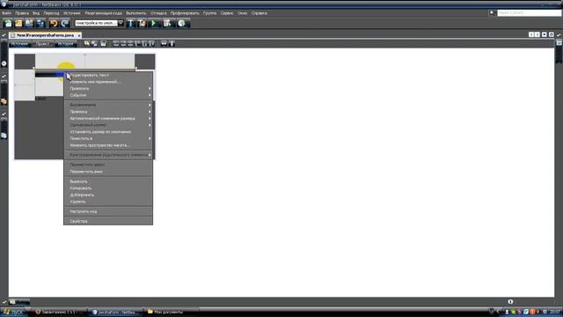
Task: Run the project with green arrow
Action: click(154, 24)
